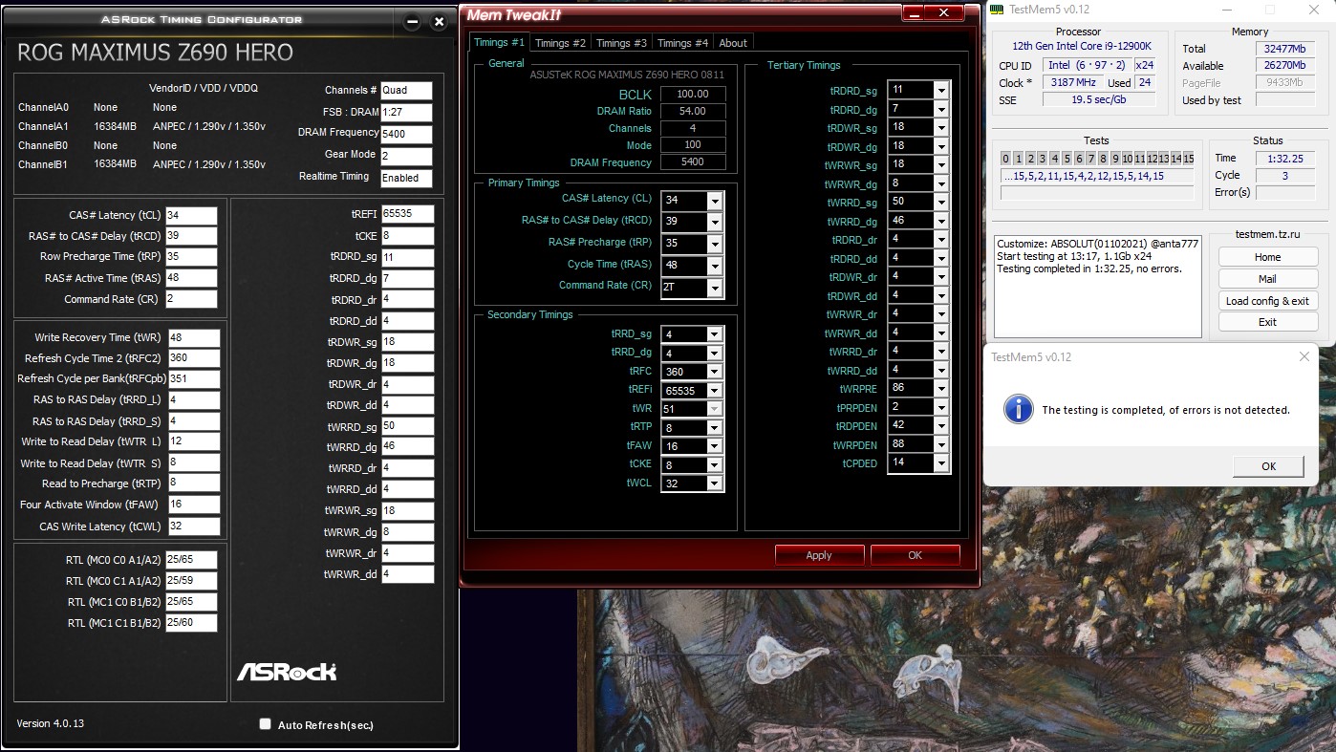Click the empty TestMem5 test progress bar
Image resolution: width=1336 pixels, height=752 pixels.
pyautogui.click(x=1097, y=193)
